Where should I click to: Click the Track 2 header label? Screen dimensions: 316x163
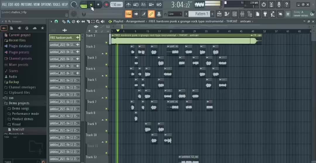pyautogui.click(x=90, y=47)
